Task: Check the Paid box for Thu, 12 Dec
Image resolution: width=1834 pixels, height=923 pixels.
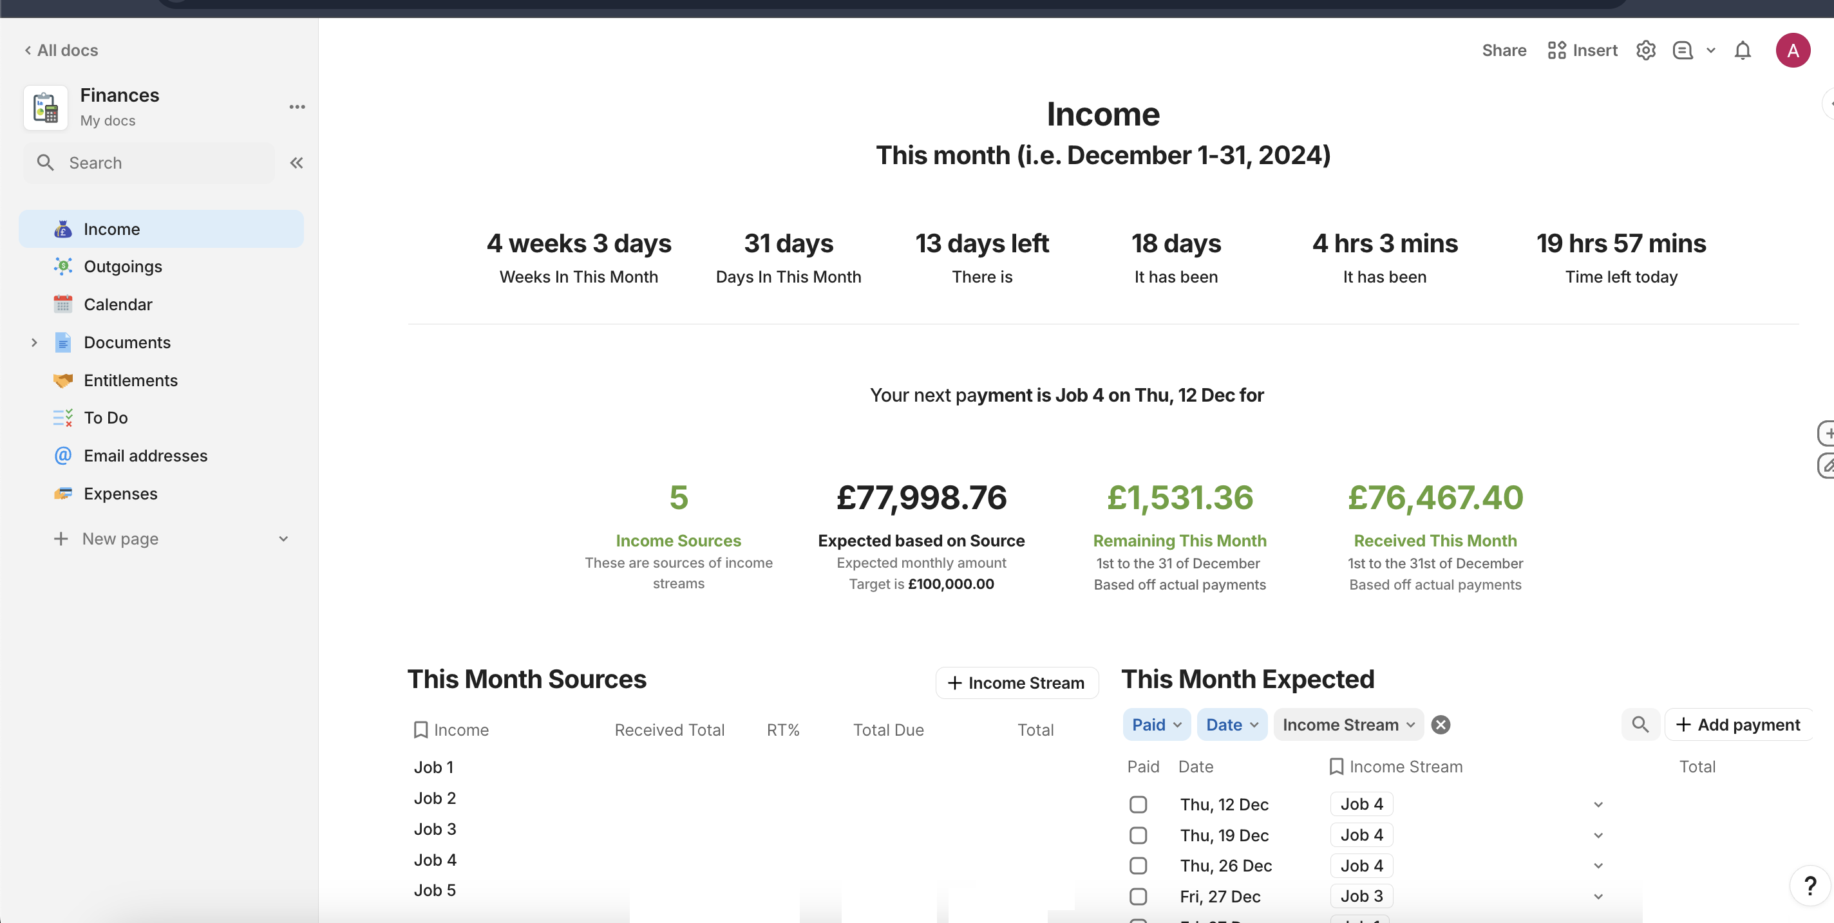Action: (x=1138, y=804)
